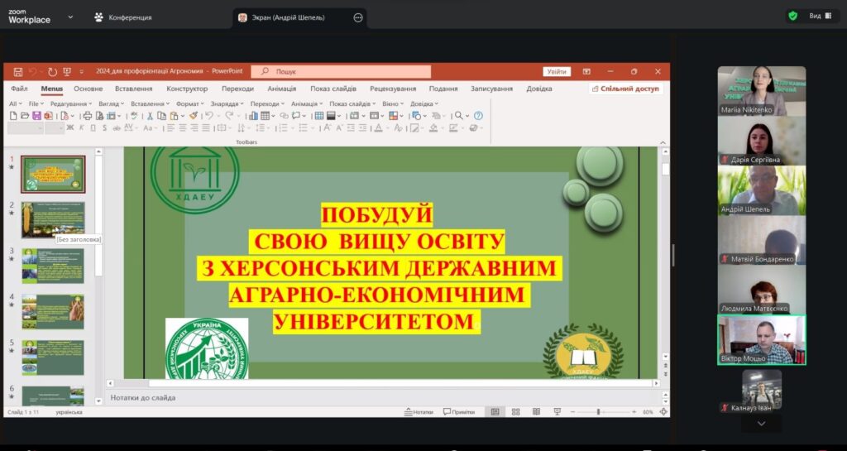Toggle Normal view button in status bar
Image resolution: width=847 pixels, height=451 pixels.
[495, 412]
